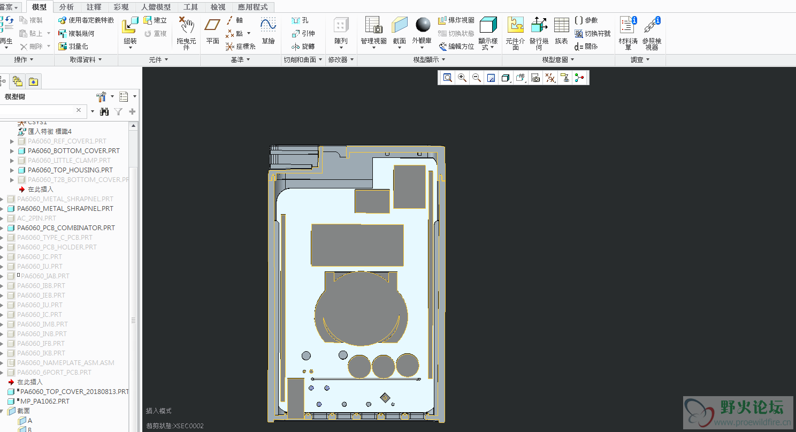The image size is (796, 432).
Task: Clear the model tree search field
Action: click(x=79, y=110)
